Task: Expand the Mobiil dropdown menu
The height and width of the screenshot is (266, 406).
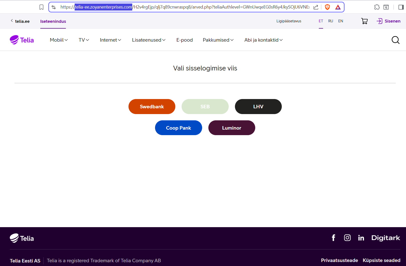Action: 59,40
